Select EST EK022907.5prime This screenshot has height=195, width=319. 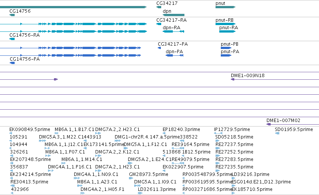click(183, 167)
